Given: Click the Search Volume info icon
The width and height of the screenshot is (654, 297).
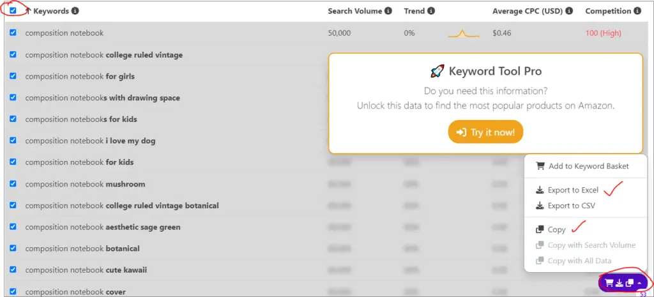Looking at the screenshot, I should 388,11.
